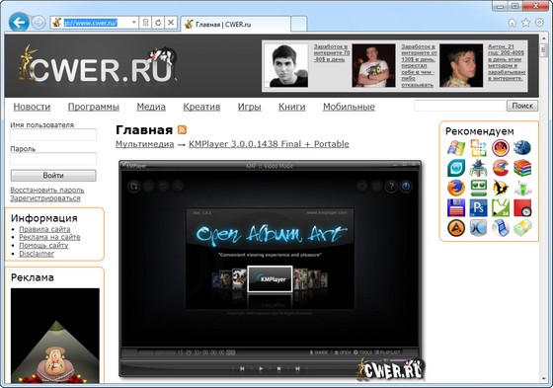Open the Мультимедиа breadcrumb link
This screenshot has height=388, width=553.
(145, 144)
